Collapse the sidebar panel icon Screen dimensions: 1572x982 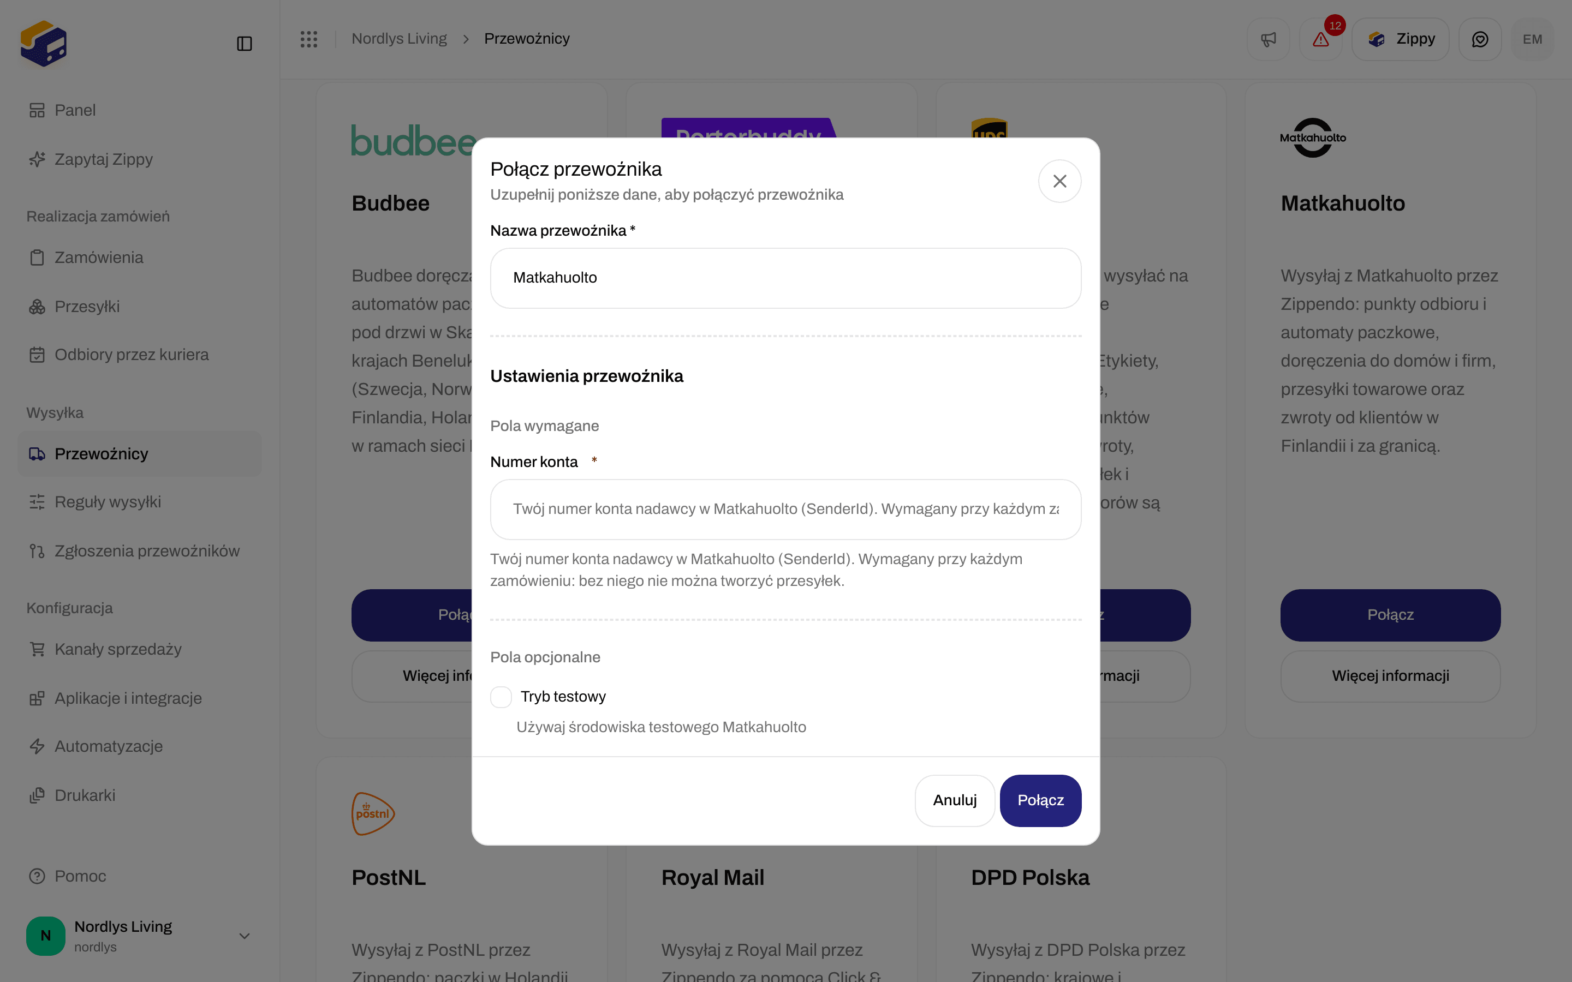coord(244,44)
